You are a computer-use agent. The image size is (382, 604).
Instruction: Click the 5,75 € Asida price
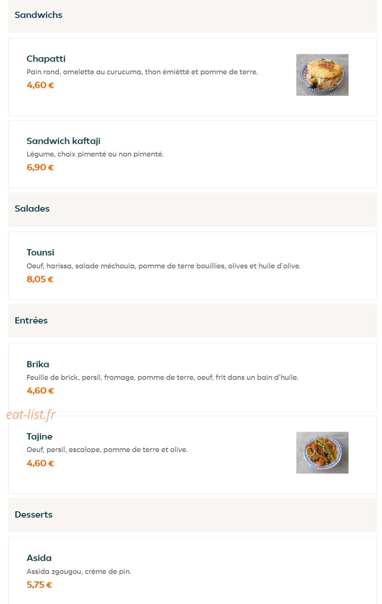click(x=39, y=585)
